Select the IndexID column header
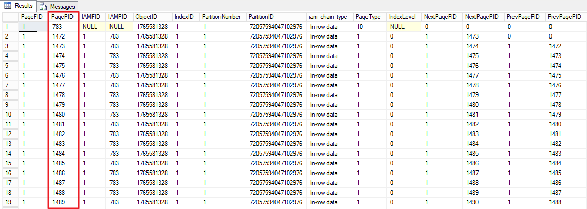The width and height of the screenshot is (587, 209). click(x=186, y=17)
